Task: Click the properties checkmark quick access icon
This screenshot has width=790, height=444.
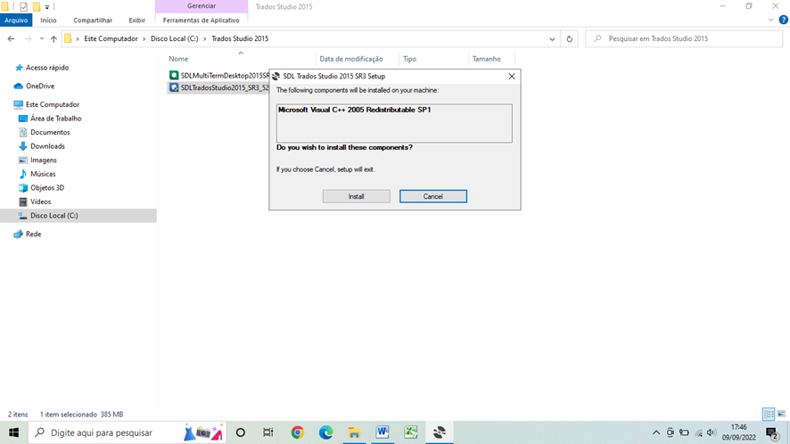Action: pos(24,6)
